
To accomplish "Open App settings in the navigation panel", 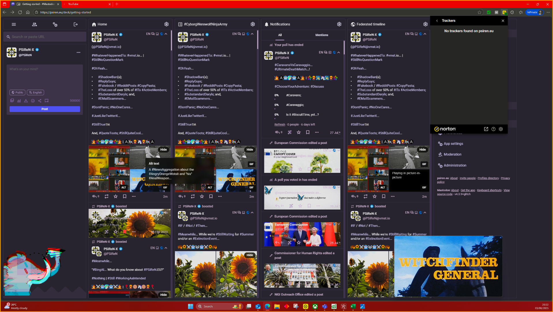I will (x=453, y=144).
